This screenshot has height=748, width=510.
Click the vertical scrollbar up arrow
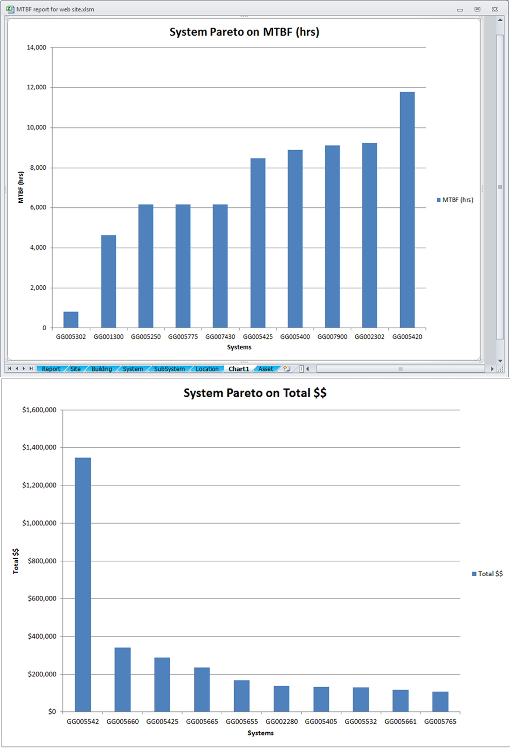(x=500, y=20)
